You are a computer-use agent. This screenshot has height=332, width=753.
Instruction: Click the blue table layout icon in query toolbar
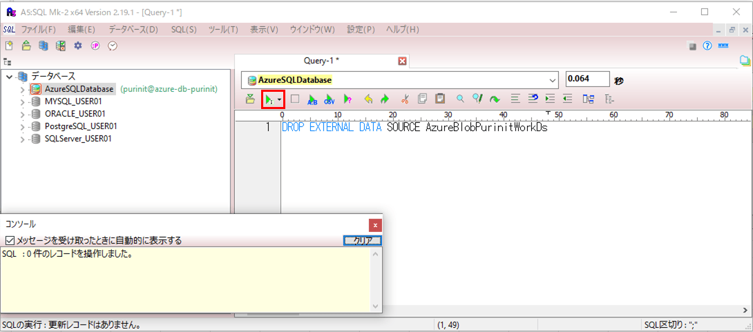point(589,99)
